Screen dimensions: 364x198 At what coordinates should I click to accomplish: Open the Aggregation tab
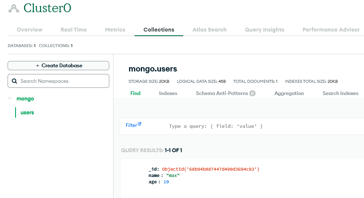pyautogui.click(x=289, y=93)
